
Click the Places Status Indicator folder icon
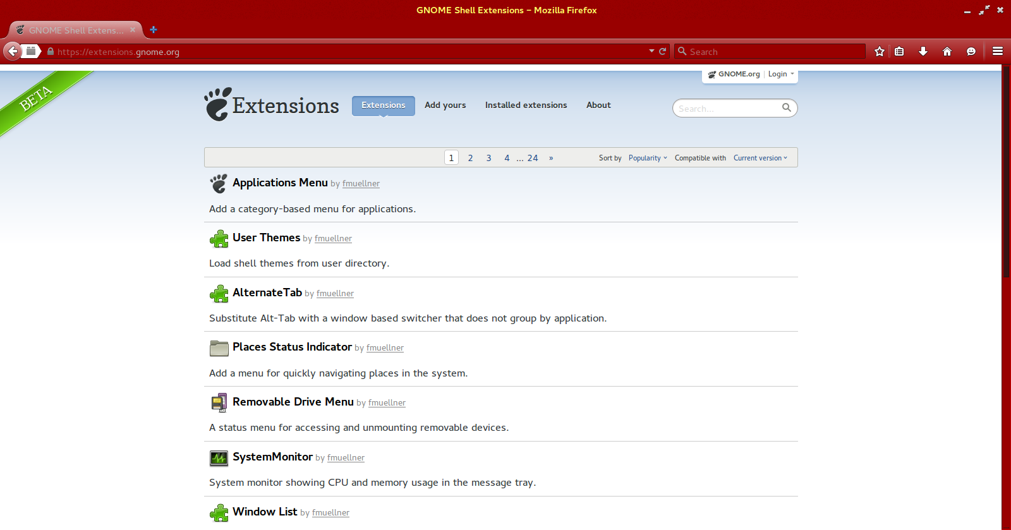[x=219, y=348]
